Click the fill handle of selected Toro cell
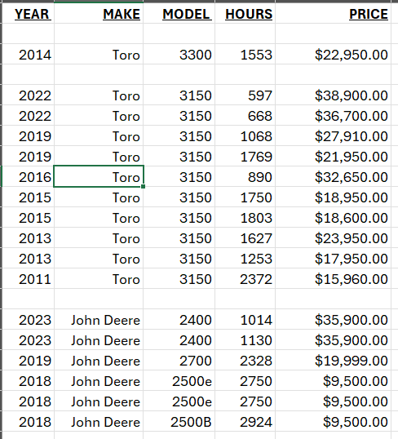The width and height of the screenshot is (398, 439). pyautogui.click(x=143, y=187)
